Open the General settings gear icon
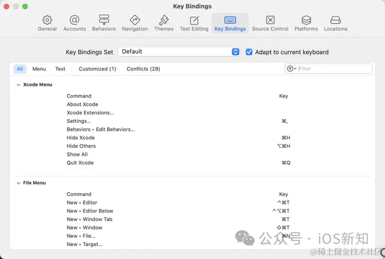The width and height of the screenshot is (385, 259). tap(47, 20)
